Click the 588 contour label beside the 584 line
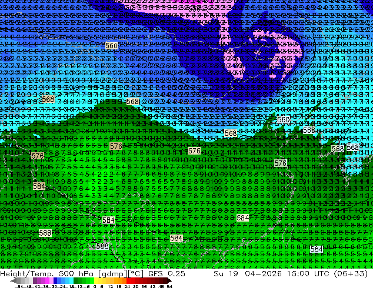 tap(45, 233)
